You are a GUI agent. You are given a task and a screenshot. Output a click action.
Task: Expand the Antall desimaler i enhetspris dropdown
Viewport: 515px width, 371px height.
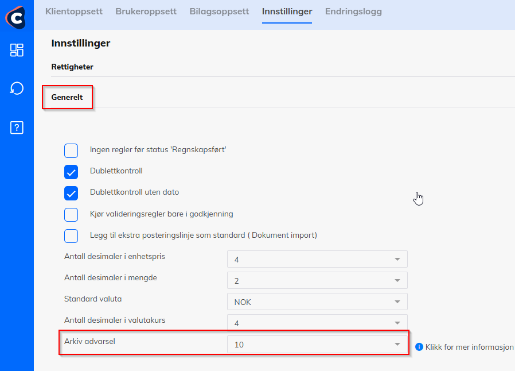pos(317,260)
